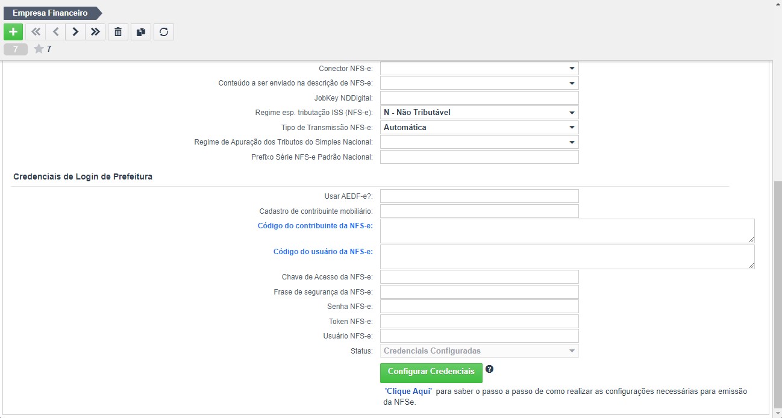Open the Status Credenciais Configuradas dropdown
782x418 pixels.
click(x=480, y=351)
